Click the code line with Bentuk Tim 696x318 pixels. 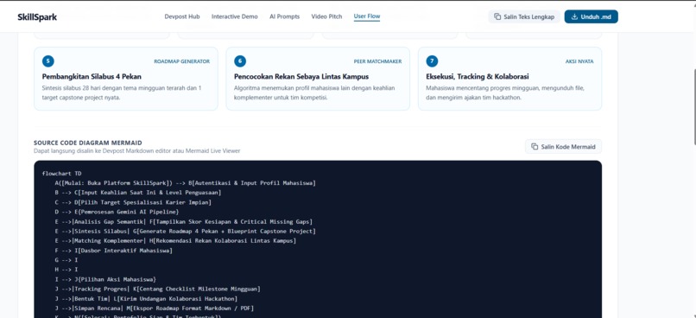tap(147, 299)
